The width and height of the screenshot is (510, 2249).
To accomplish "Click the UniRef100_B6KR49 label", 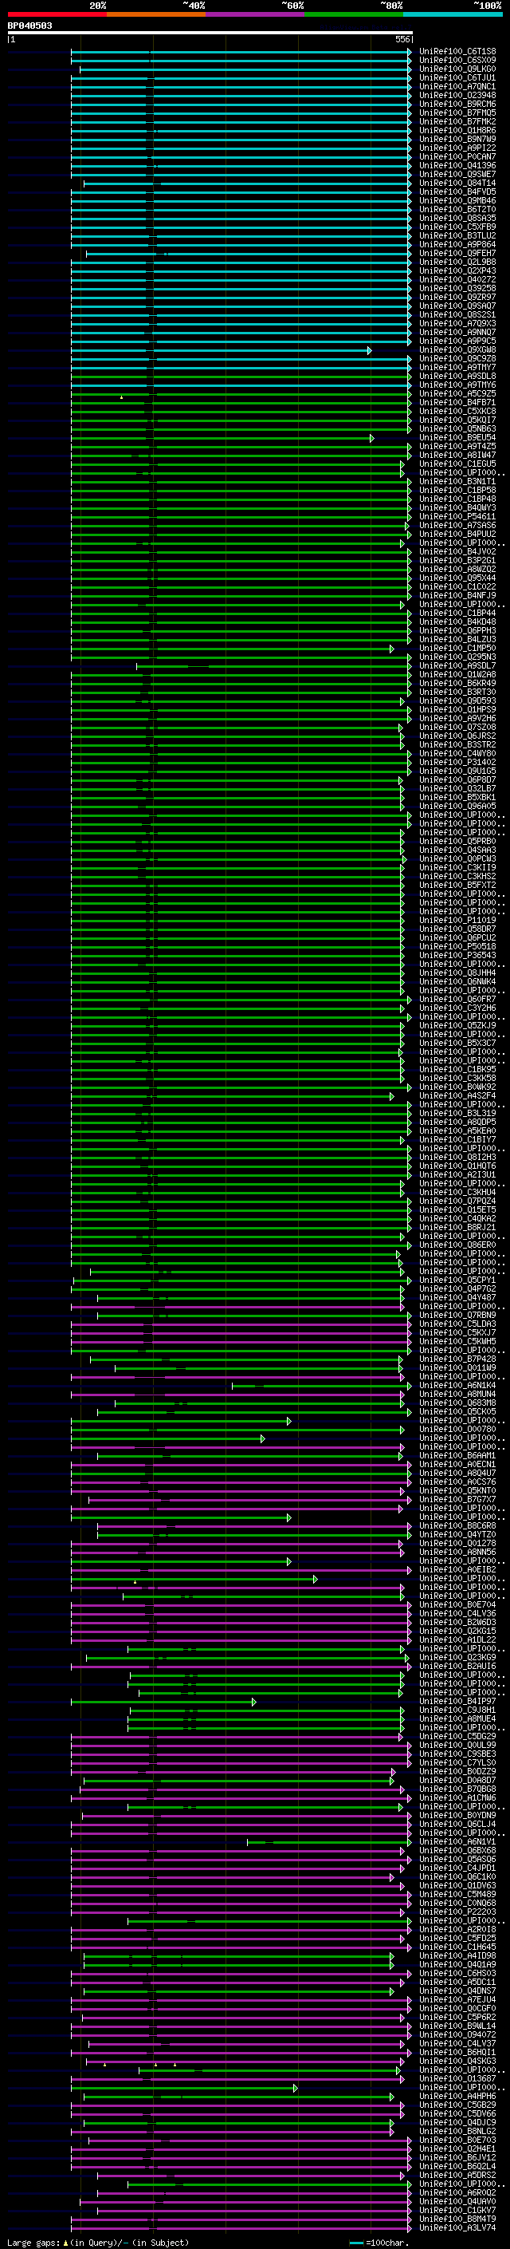I will pyautogui.click(x=457, y=684).
